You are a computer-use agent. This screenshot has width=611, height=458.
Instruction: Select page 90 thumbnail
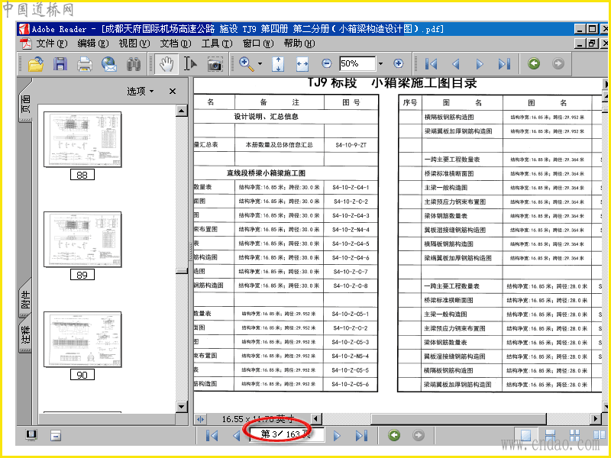(82, 339)
